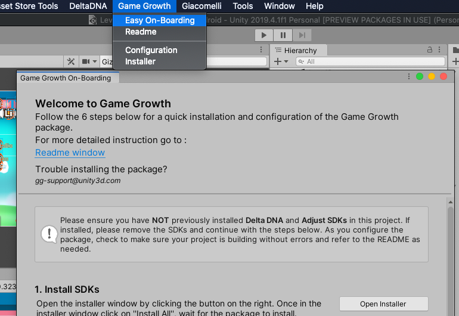Image resolution: width=459 pixels, height=316 pixels.
Task: Click the Hierarchy search field
Action: (x=370, y=61)
